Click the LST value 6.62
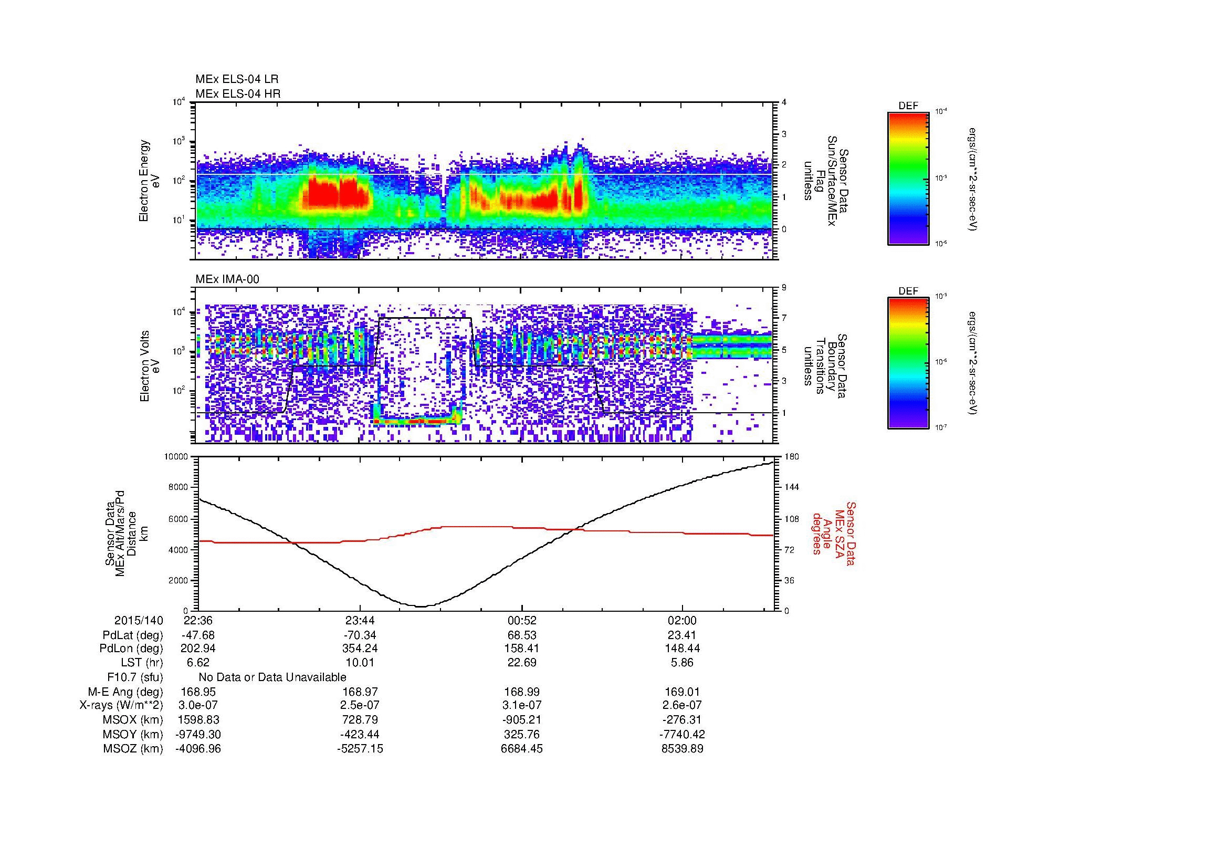This screenshot has width=1228, height=868. (x=198, y=663)
